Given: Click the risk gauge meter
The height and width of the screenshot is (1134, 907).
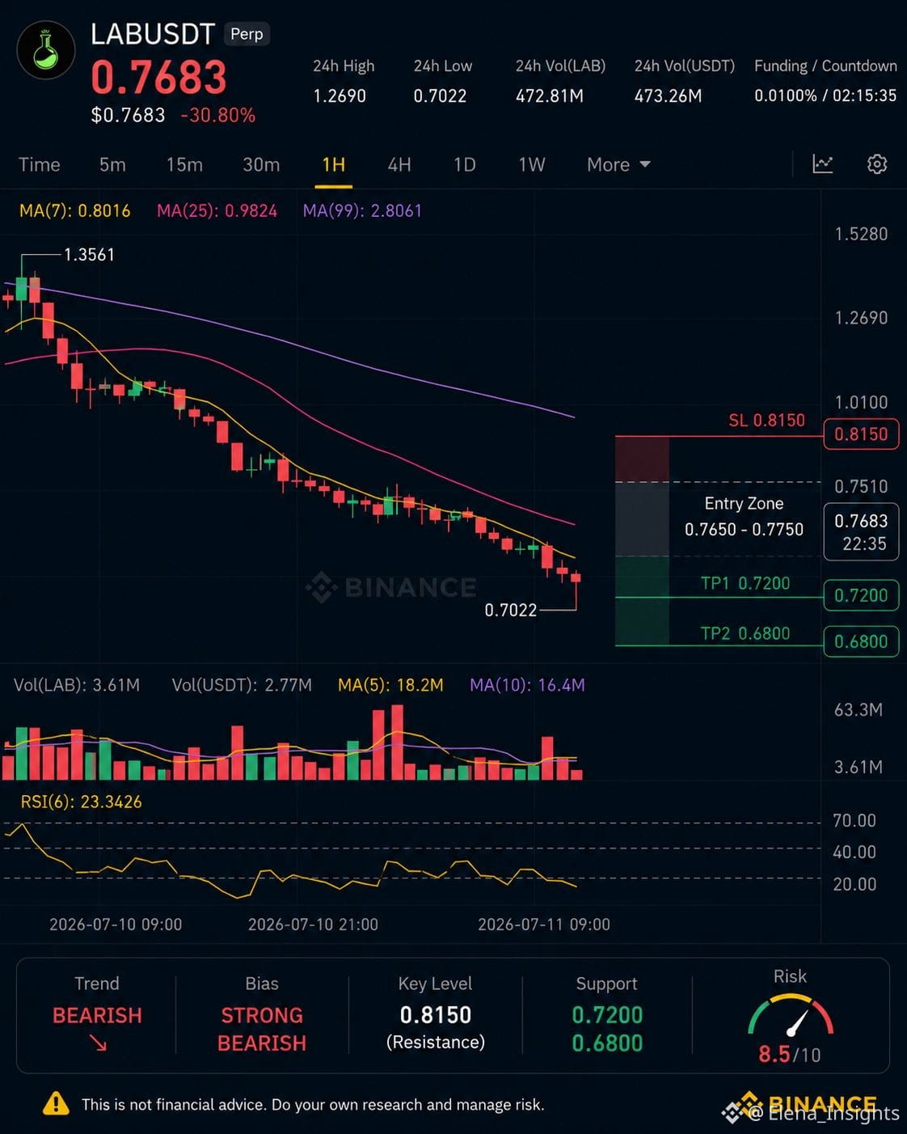Looking at the screenshot, I should tap(790, 1016).
